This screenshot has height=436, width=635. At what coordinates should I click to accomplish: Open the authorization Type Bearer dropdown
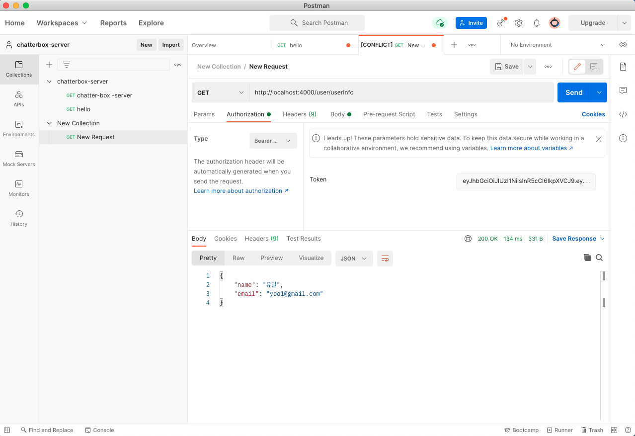tap(273, 141)
